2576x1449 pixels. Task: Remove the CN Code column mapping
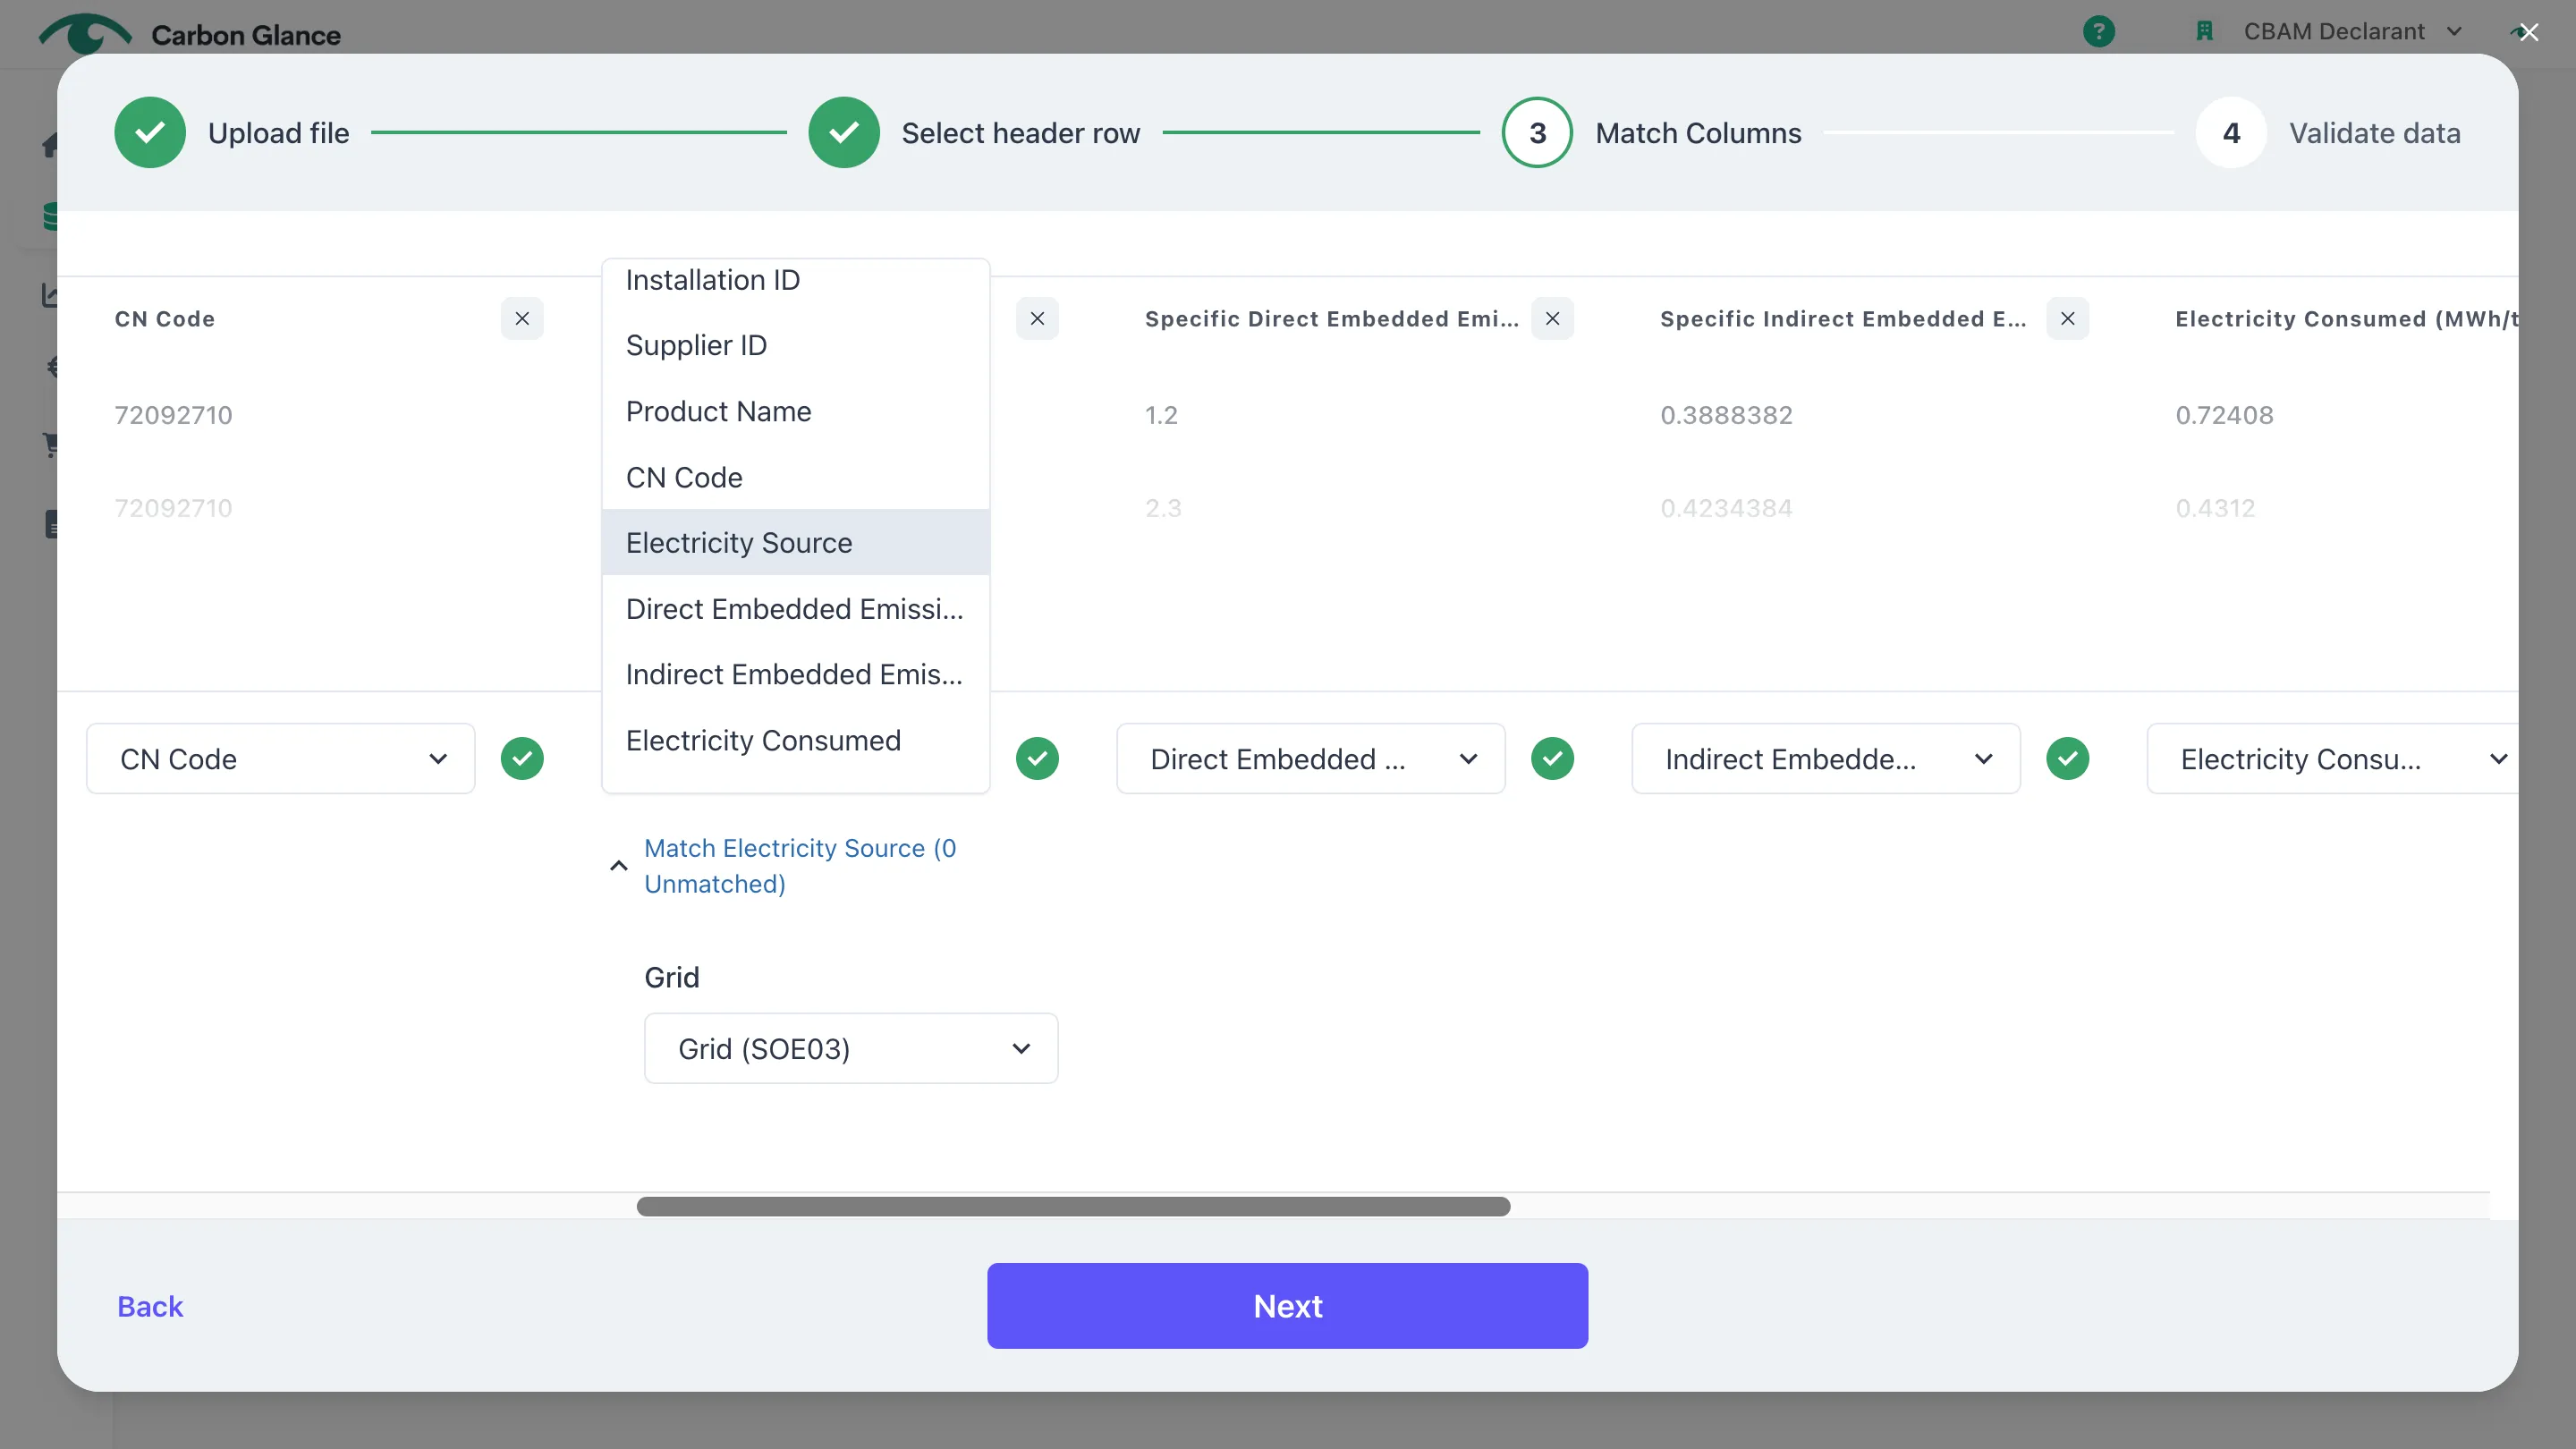tap(522, 319)
